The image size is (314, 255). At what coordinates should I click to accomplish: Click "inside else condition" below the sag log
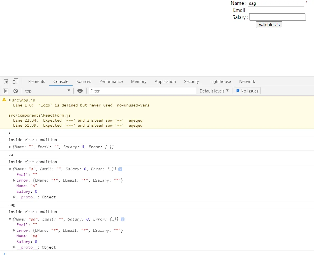pyautogui.click(x=33, y=212)
